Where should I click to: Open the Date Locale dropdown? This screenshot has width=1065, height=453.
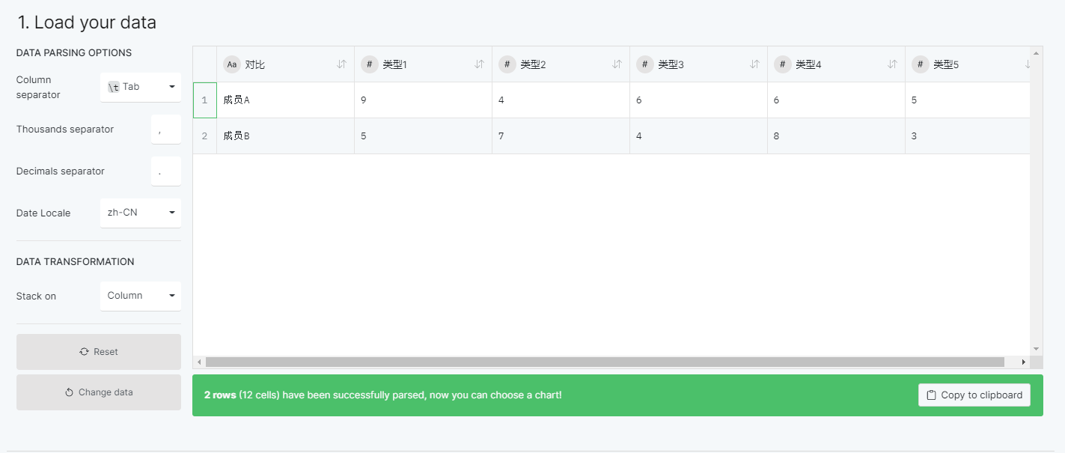[x=140, y=213]
